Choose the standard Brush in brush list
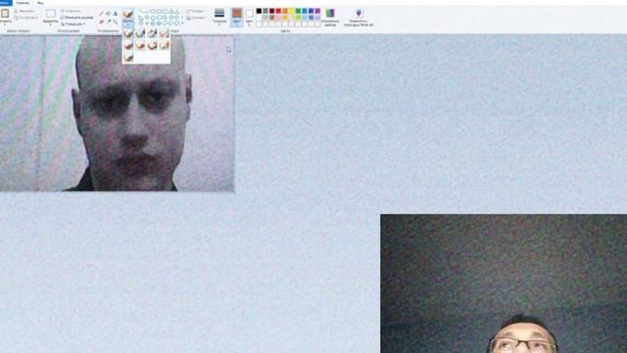Screen dimensions: 627x353 pos(128,33)
